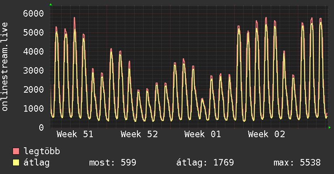
Task: Click the 6000 y-axis tick label
Action: click(34, 14)
